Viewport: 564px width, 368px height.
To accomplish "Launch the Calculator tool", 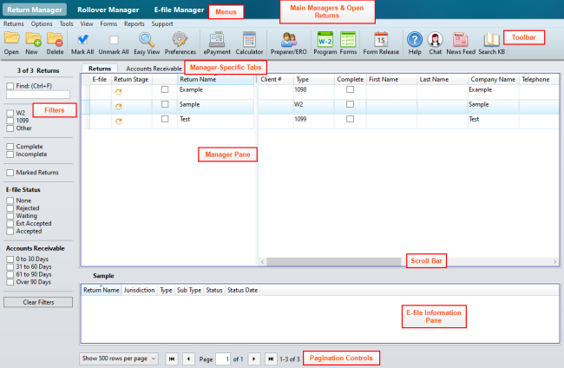I will pos(249,41).
